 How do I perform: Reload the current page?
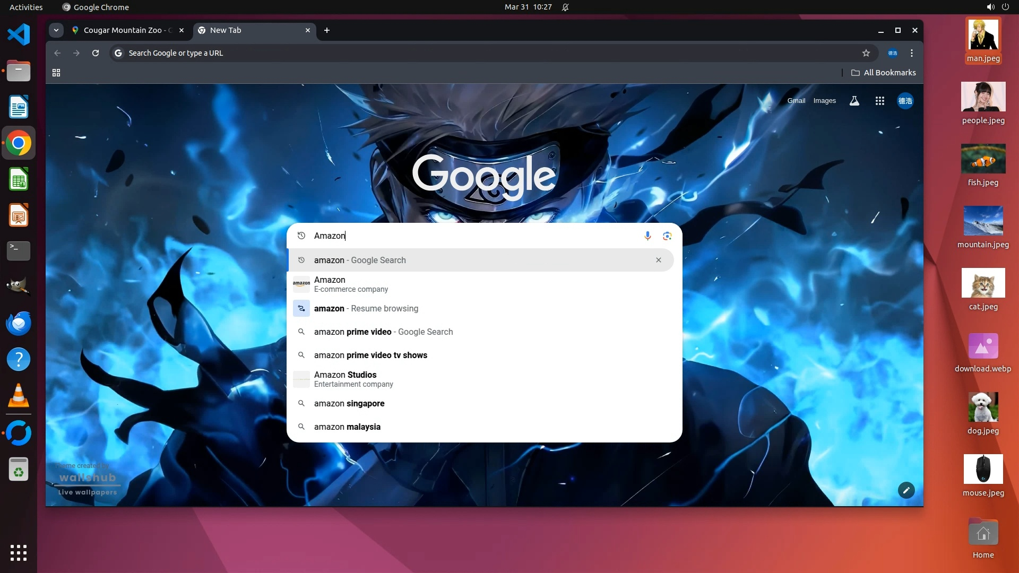coord(96,53)
